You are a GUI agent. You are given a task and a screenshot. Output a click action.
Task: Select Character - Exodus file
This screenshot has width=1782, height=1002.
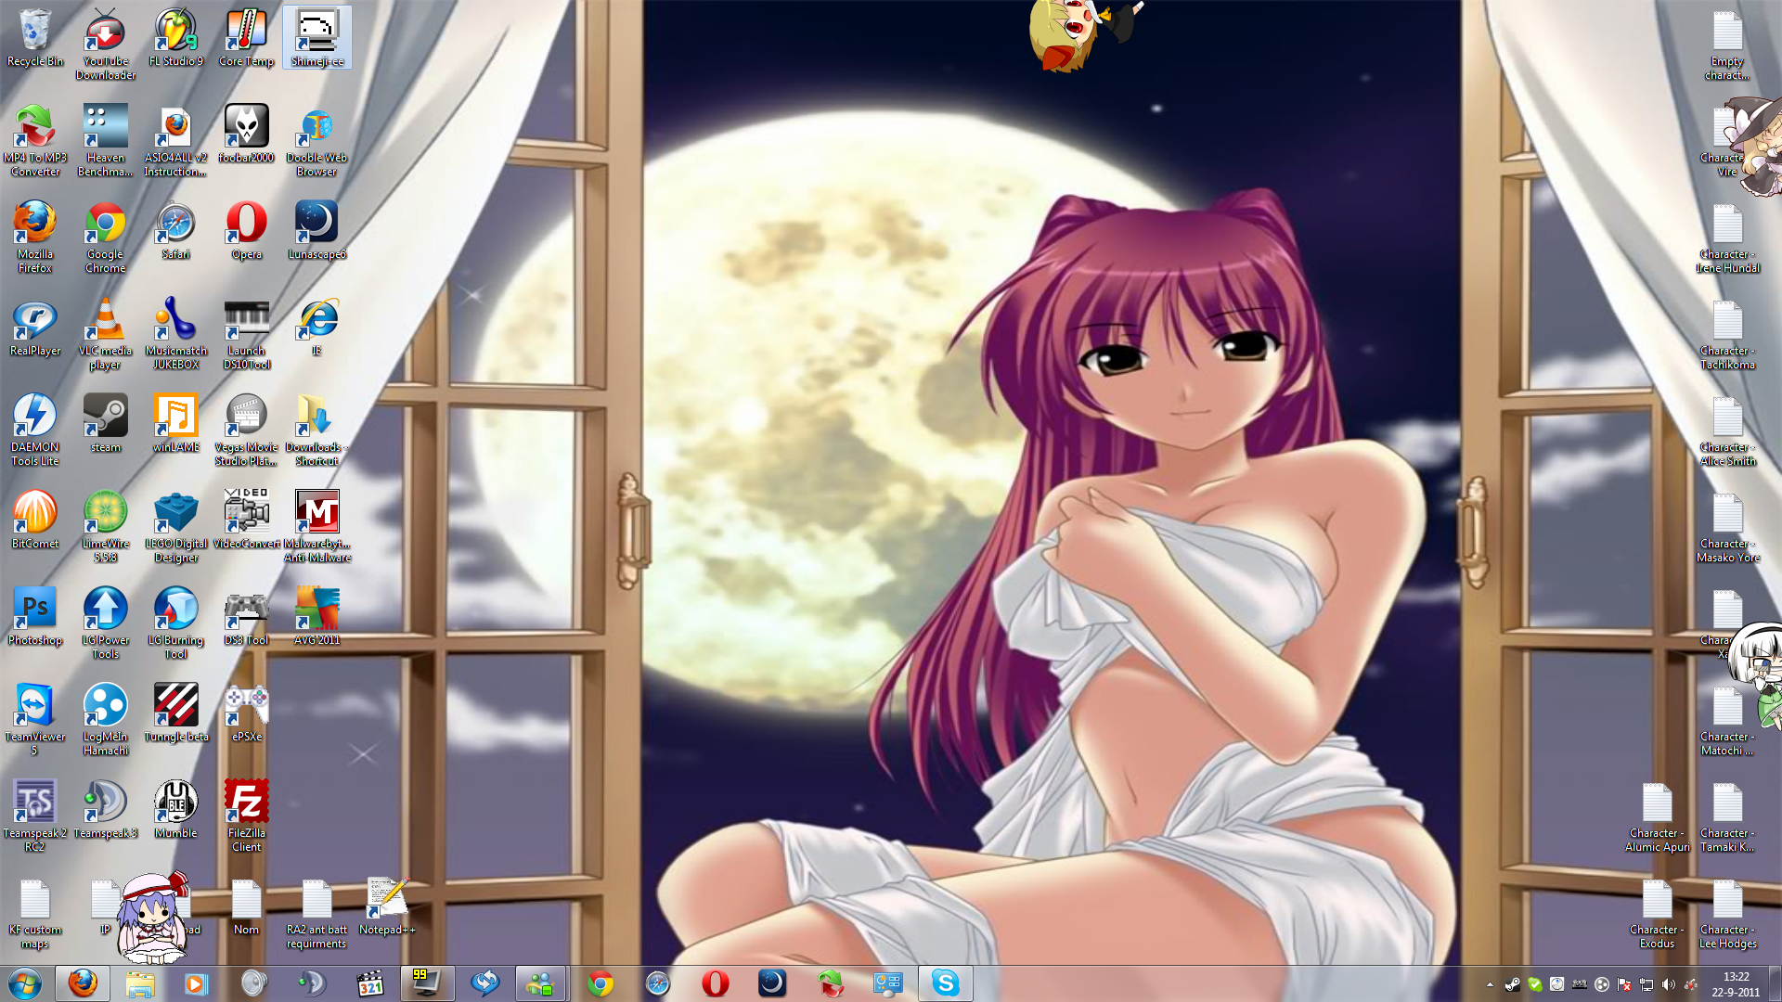(x=1657, y=912)
